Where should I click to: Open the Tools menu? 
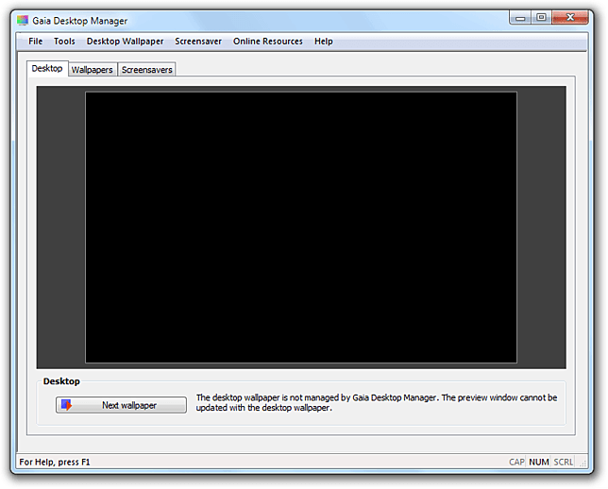(x=64, y=42)
